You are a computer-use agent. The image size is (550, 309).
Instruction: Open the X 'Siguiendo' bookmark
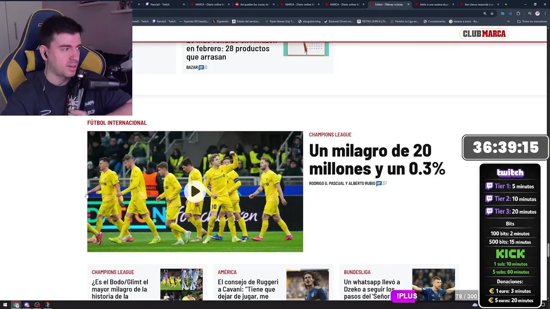click(220, 21)
